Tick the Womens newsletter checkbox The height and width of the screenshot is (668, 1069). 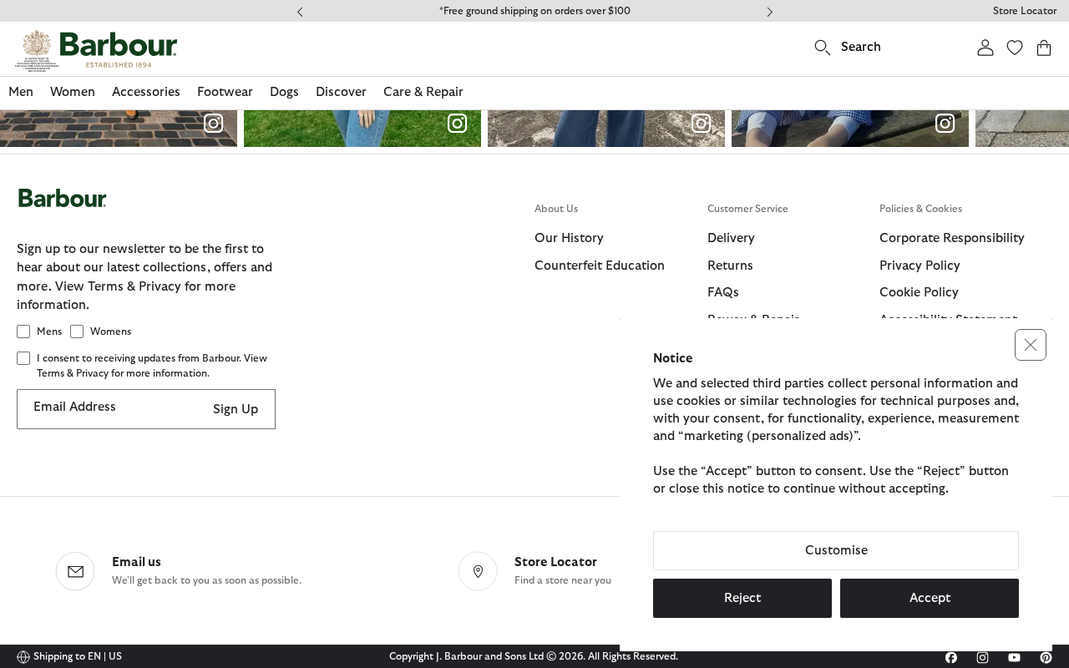point(77,331)
